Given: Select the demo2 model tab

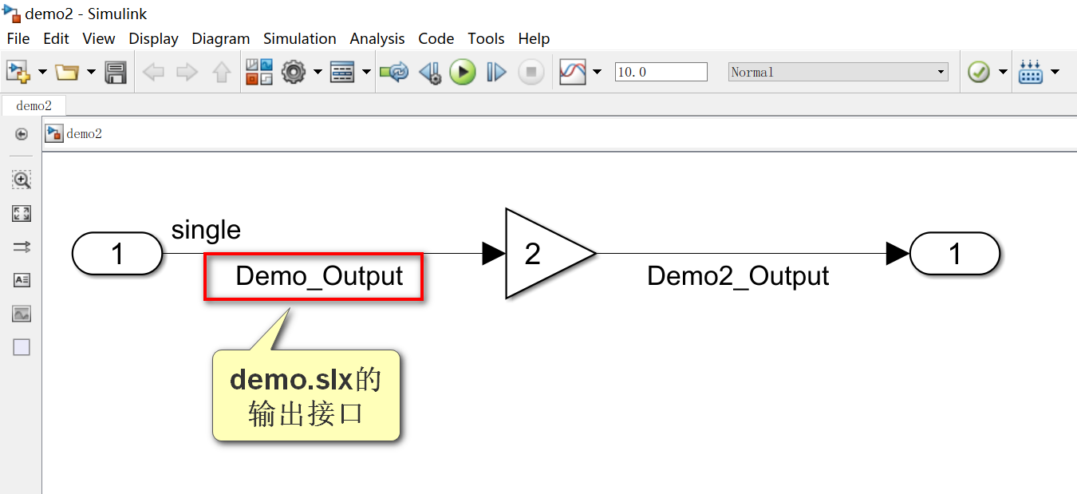Looking at the screenshot, I should 34,105.
